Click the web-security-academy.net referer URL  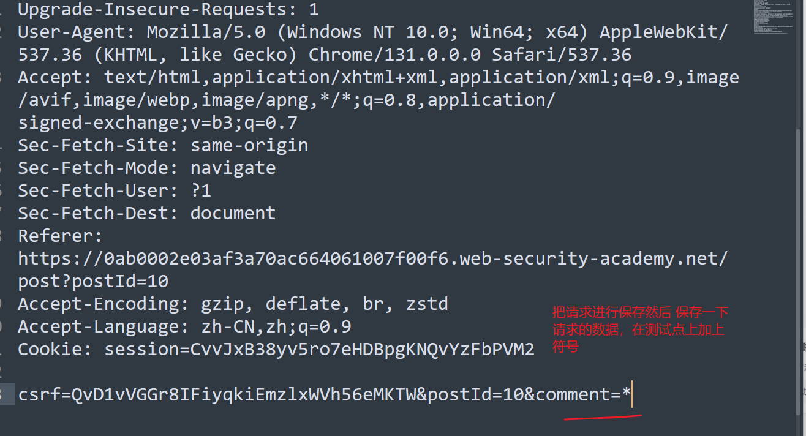pos(372,259)
